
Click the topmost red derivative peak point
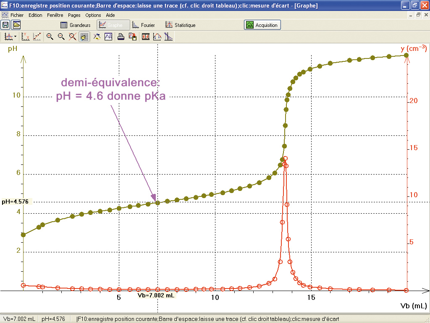click(285, 159)
